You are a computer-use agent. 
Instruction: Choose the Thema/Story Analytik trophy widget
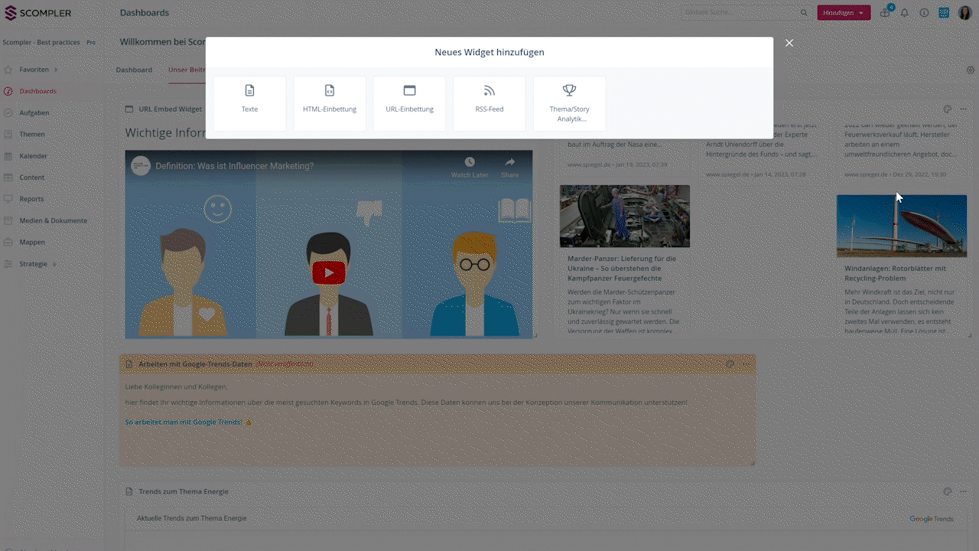[x=569, y=103]
